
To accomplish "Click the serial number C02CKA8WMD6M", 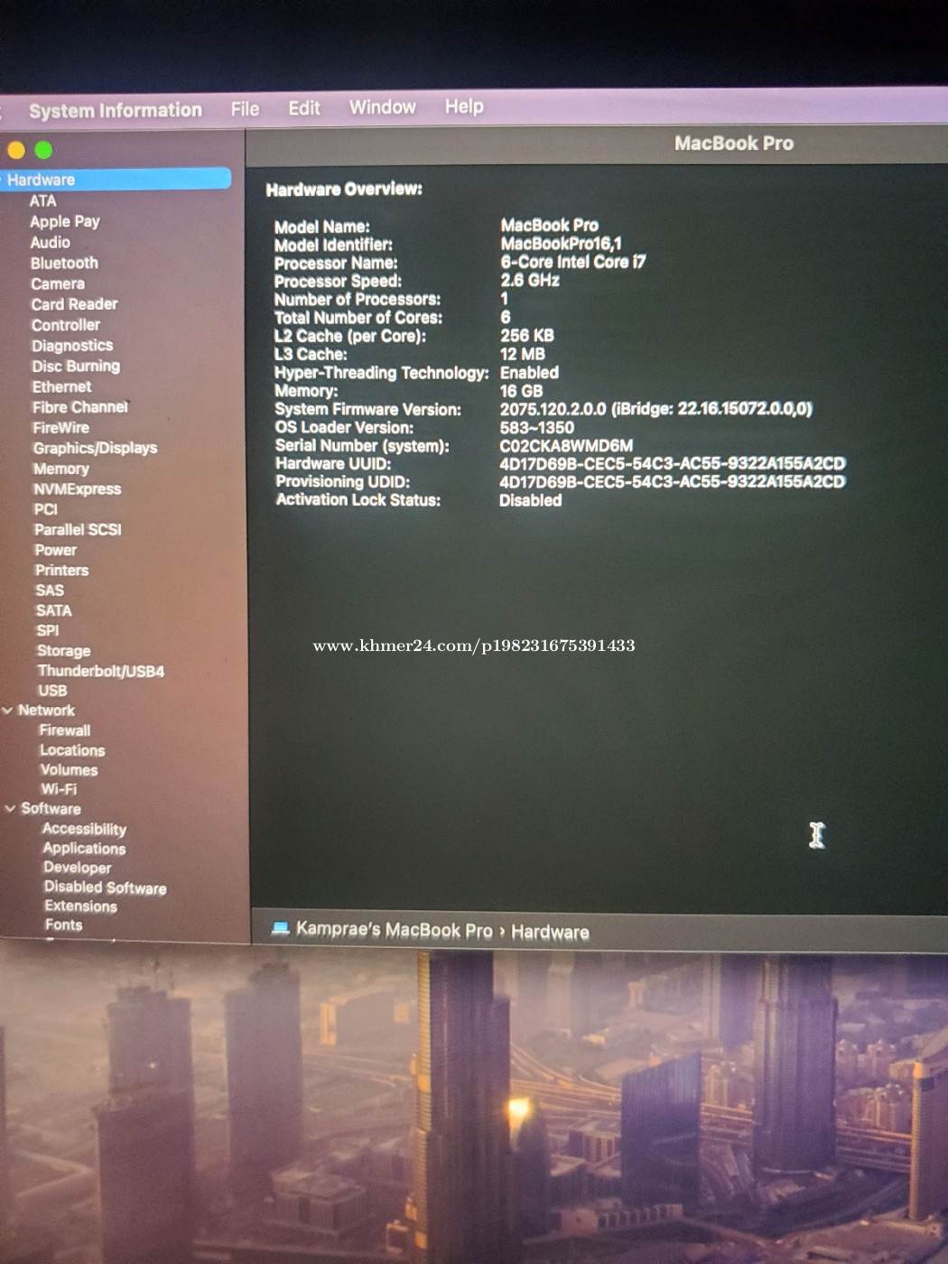I will (566, 446).
